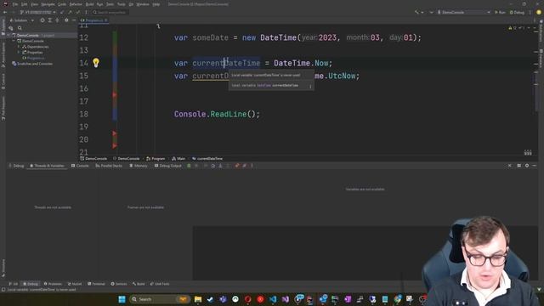Click the debug panel gear settings icon
This screenshot has width=544, height=306.
coord(527,166)
